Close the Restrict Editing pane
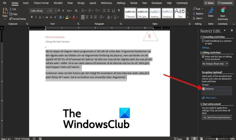This screenshot has height=140, width=236. click(x=232, y=30)
